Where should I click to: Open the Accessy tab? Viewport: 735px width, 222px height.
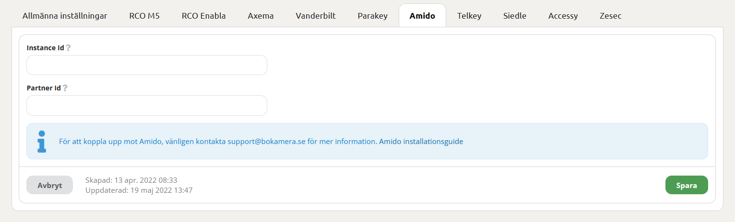tap(563, 16)
